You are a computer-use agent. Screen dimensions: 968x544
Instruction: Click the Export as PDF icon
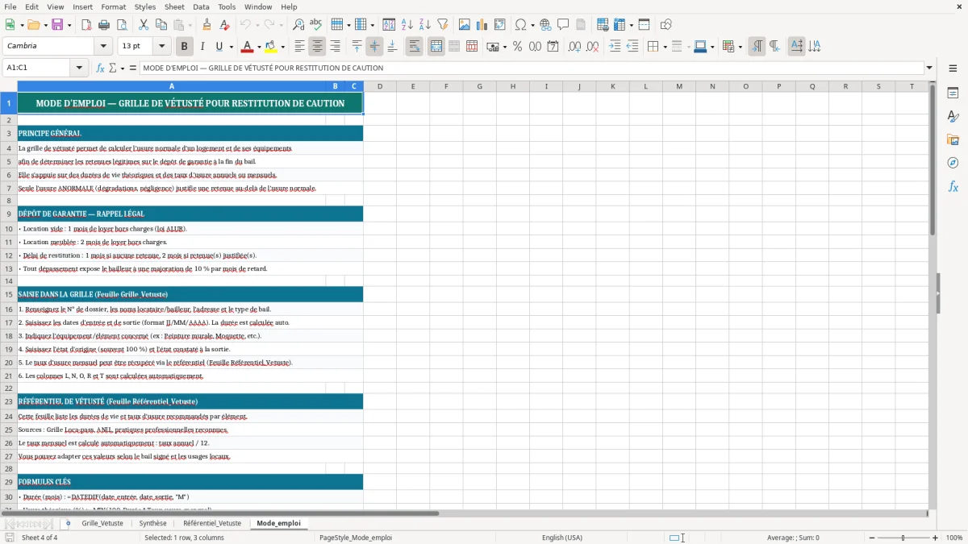pos(86,25)
